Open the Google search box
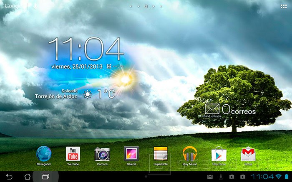Viewport: 292px width, 182px height. 13,6
